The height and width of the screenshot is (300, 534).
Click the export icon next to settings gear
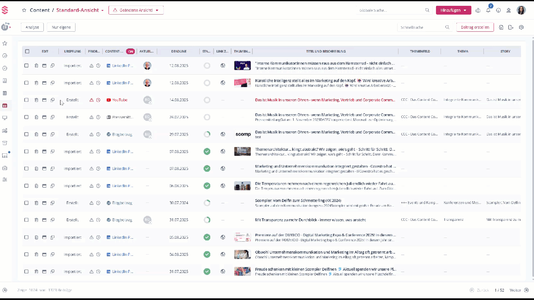(511, 27)
